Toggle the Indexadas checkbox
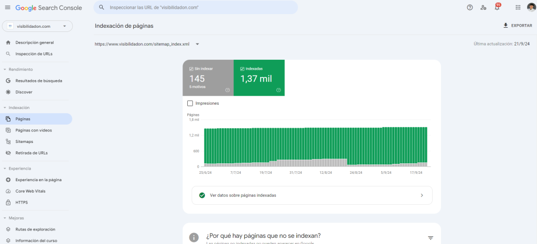Viewport: 537px width, 244px height. click(242, 69)
